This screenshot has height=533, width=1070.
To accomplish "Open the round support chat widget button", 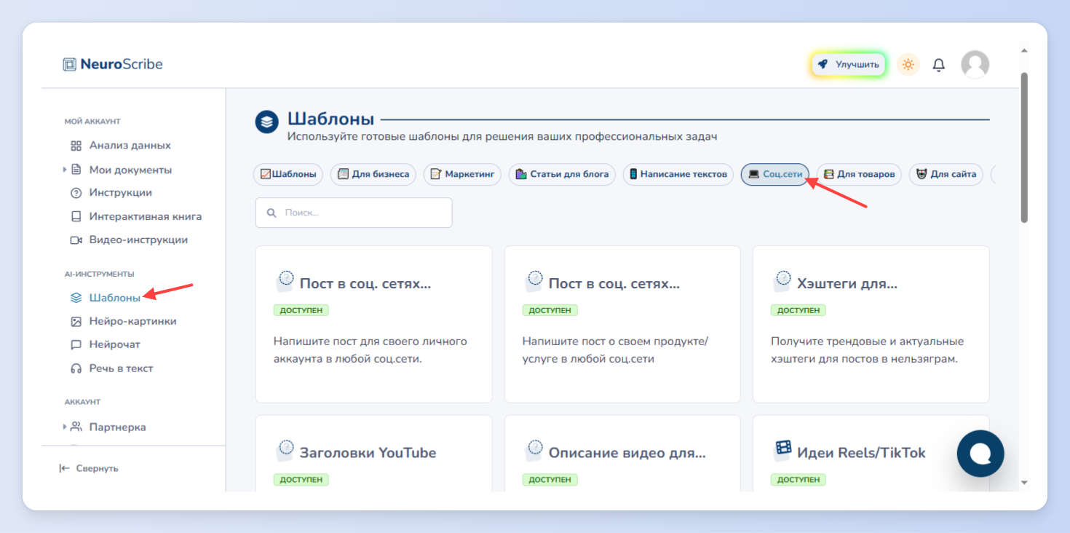I will click(x=980, y=454).
